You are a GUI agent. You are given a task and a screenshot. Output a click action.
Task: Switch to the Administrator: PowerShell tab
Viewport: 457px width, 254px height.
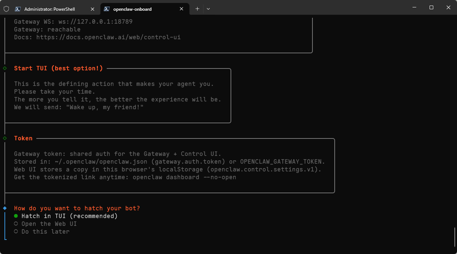click(x=56, y=9)
